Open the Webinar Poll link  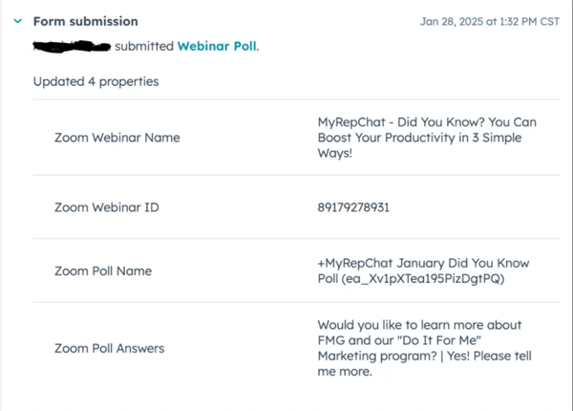[x=217, y=46]
